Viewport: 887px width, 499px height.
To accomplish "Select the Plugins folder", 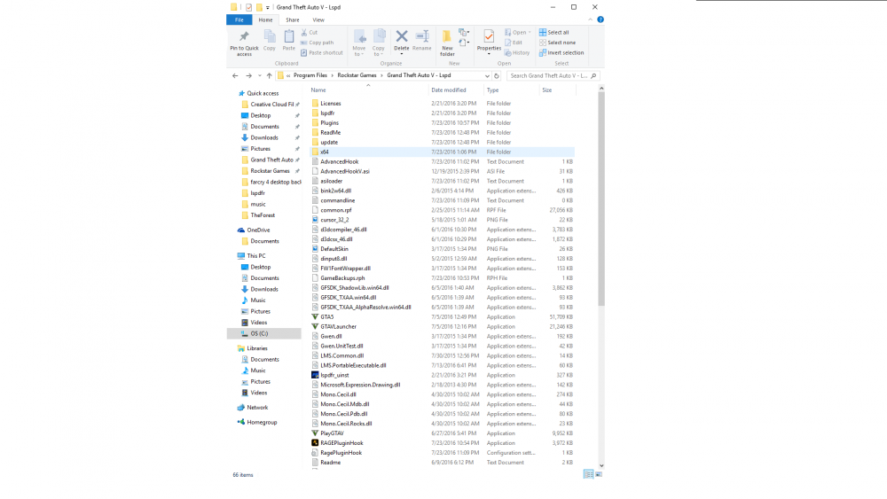I will click(329, 122).
